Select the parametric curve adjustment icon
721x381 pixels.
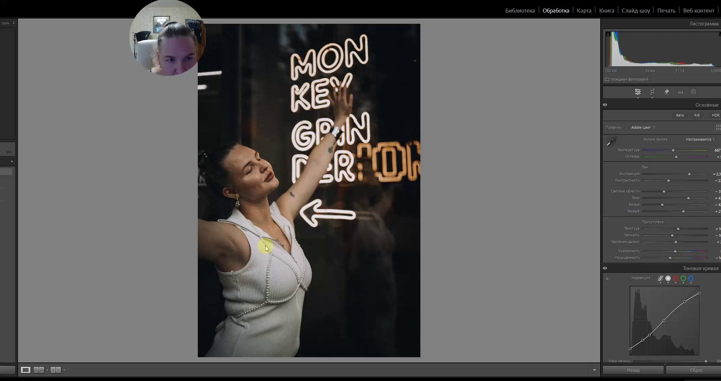660,278
